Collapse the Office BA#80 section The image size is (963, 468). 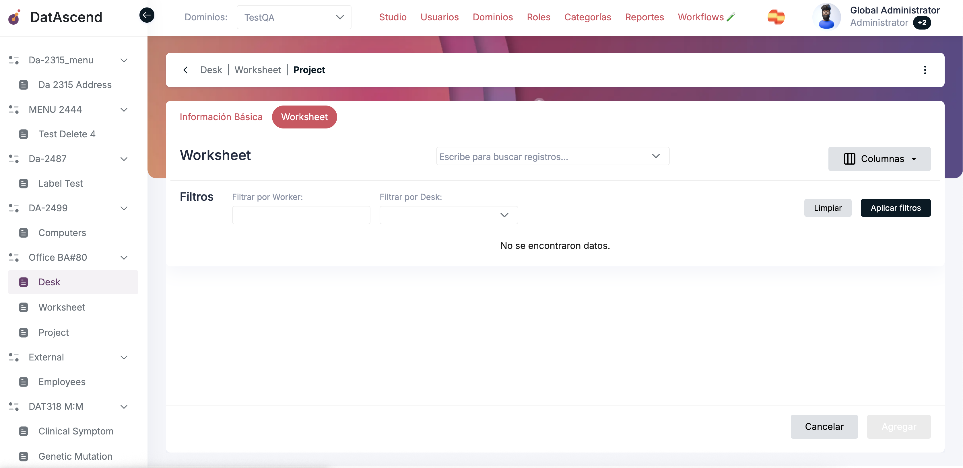(x=124, y=257)
